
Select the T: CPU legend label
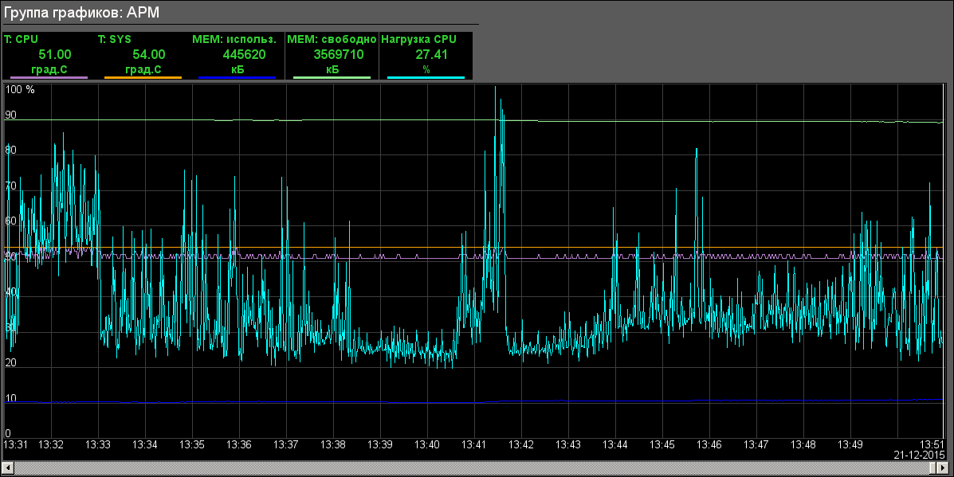click(21, 38)
